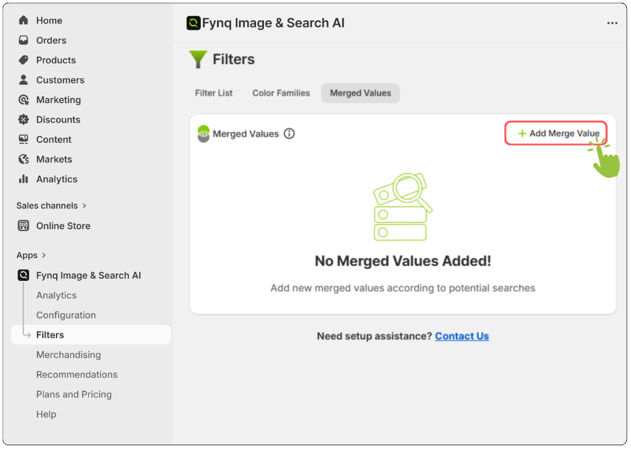Click the Merged Values green circle icon

pyautogui.click(x=203, y=133)
